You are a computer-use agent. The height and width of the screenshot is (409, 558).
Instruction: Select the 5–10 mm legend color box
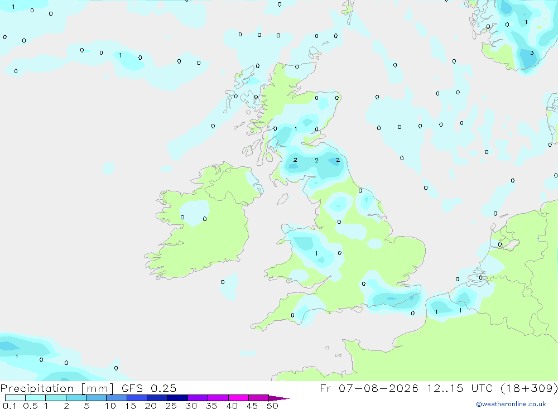click(x=96, y=398)
